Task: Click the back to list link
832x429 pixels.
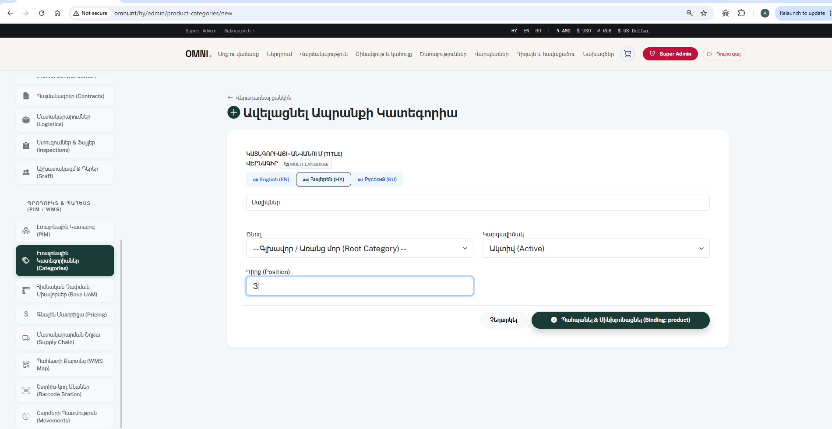Action: pos(259,98)
